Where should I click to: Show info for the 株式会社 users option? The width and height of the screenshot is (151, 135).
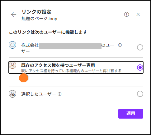(120, 45)
